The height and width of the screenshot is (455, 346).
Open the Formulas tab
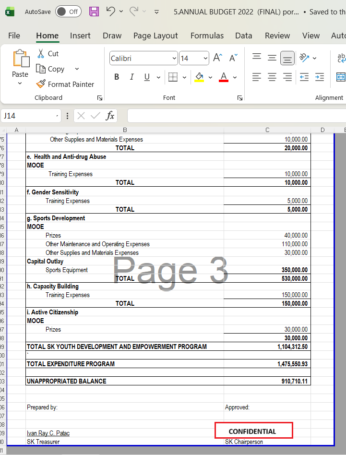(207, 36)
